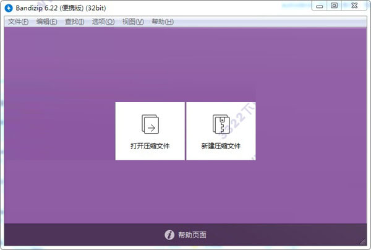Open the 选项(O) menu

(103, 22)
